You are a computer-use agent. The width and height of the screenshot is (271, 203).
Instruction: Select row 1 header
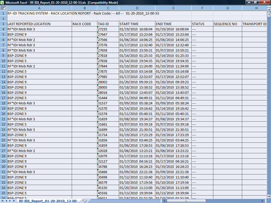[3, 13]
